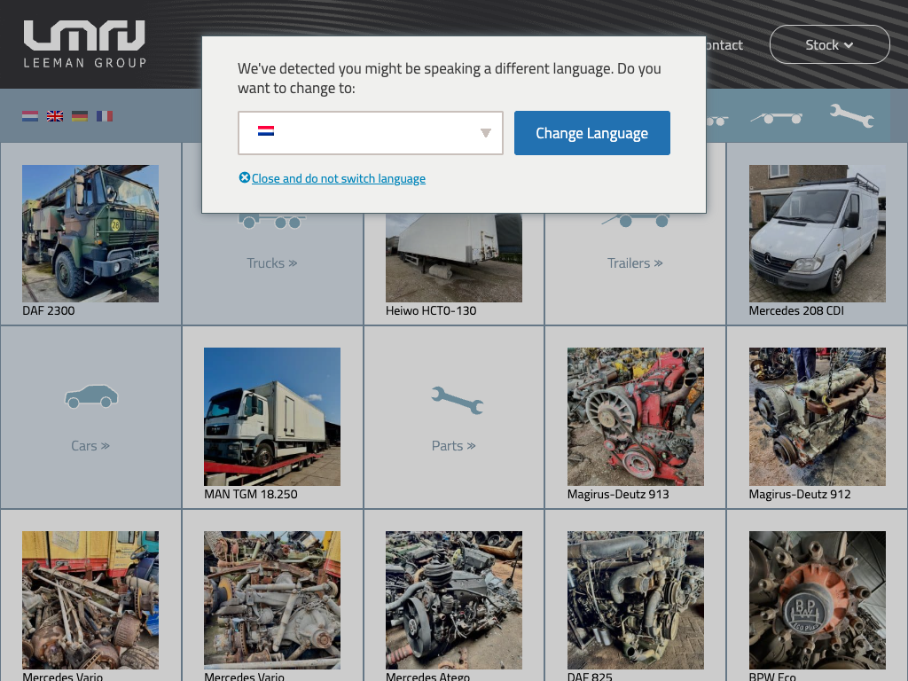Image resolution: width=908 pixels, height=681 pixels.
Task: Click the trailer icon in top bar
Action: (776, 117)
